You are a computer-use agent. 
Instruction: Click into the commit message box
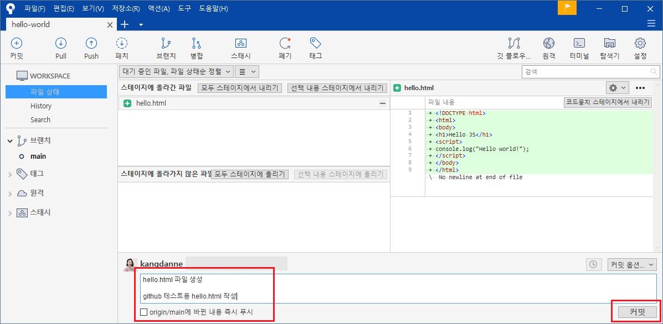(398, 288)
